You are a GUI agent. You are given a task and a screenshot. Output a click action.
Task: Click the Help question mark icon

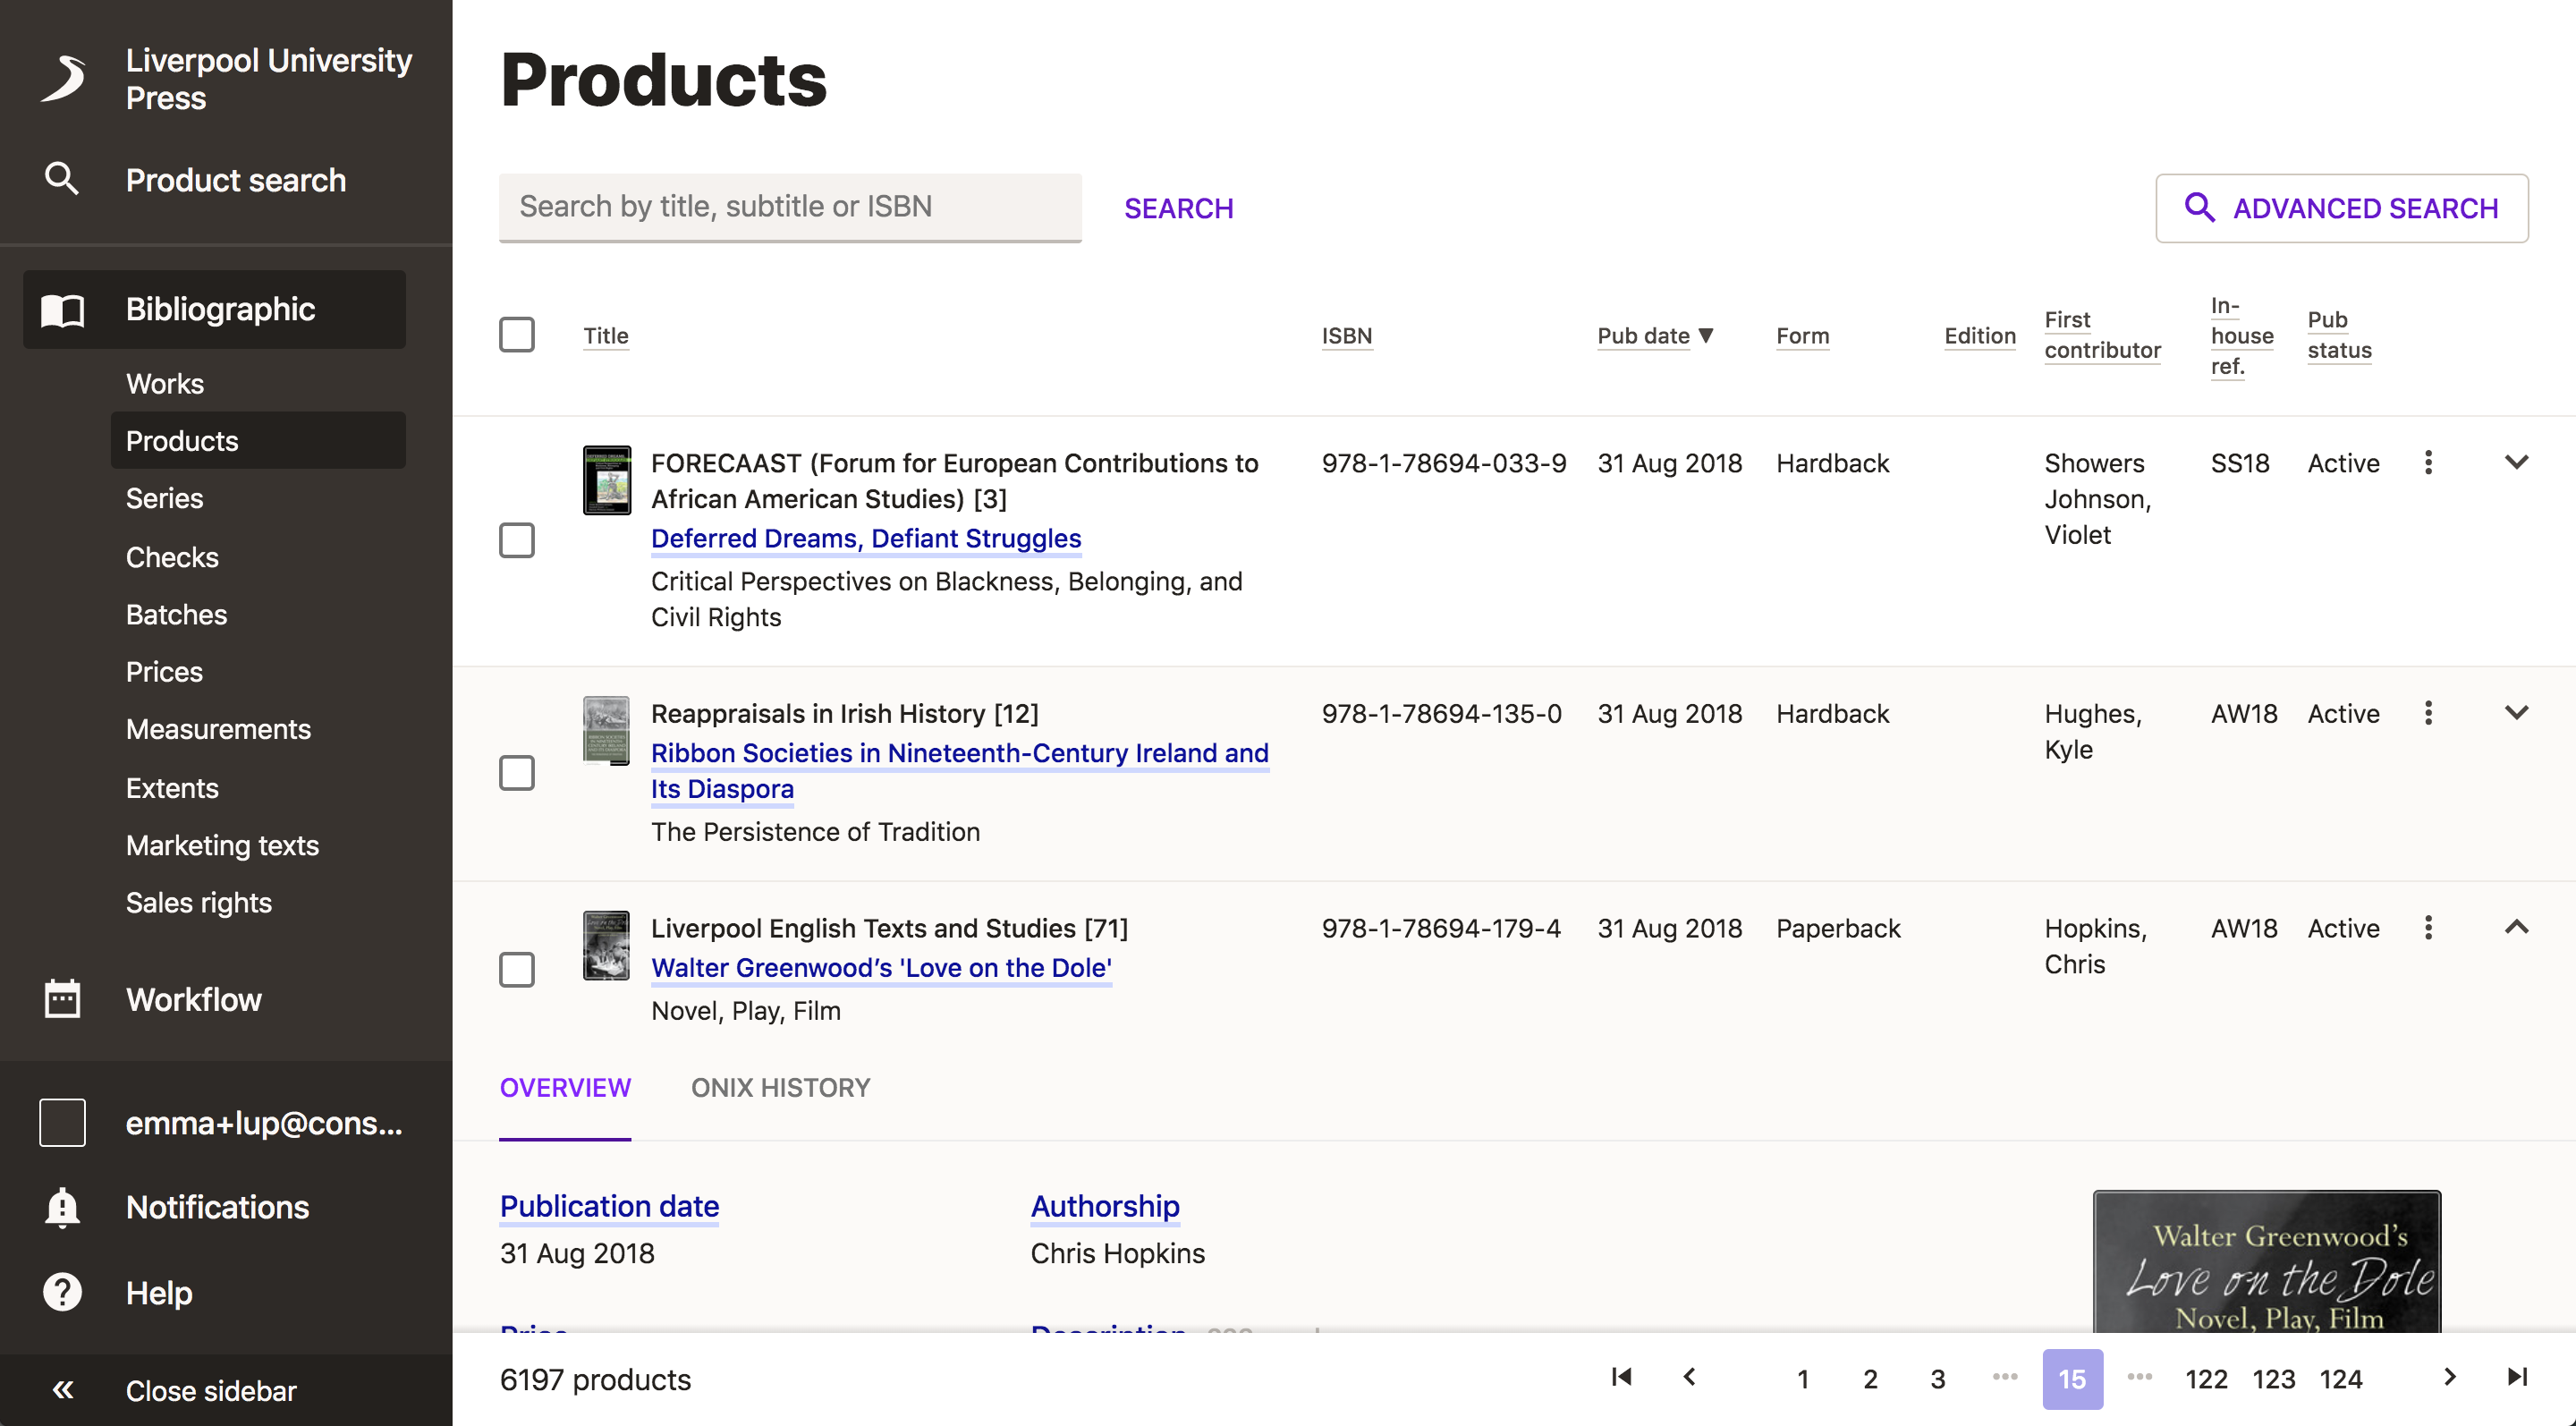click(62, 1292)
